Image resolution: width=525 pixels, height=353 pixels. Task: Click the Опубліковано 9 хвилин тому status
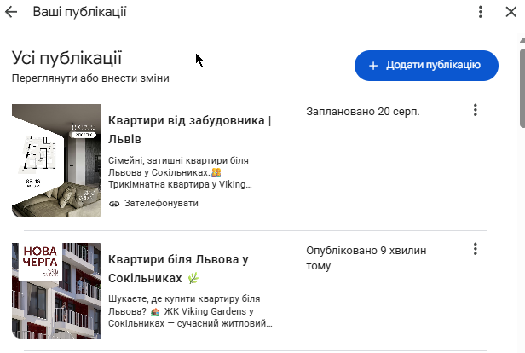coord(366,258)
